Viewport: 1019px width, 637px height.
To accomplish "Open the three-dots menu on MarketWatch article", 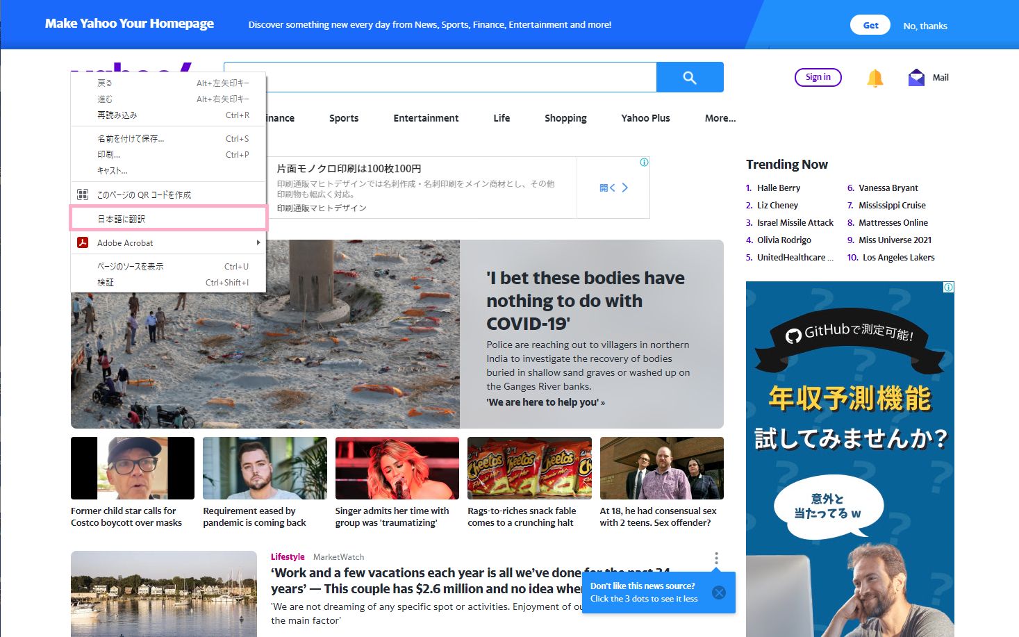I will click(x=716, y=559).
